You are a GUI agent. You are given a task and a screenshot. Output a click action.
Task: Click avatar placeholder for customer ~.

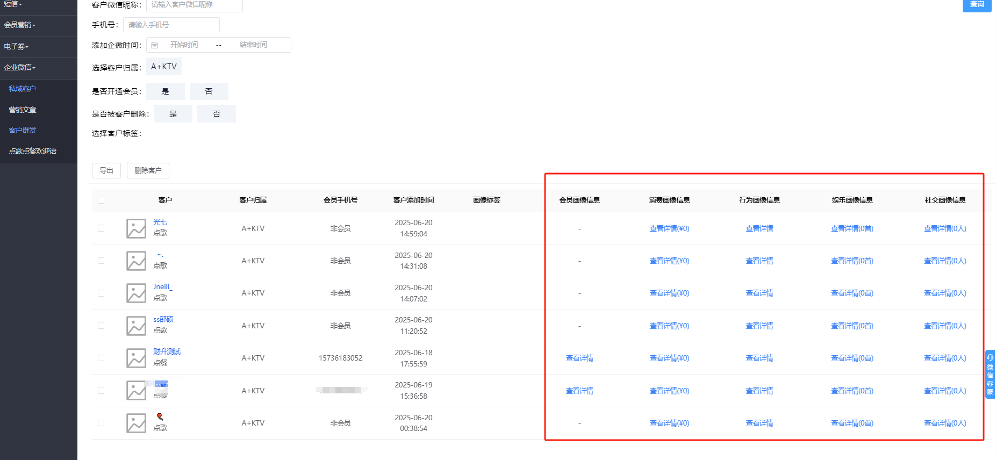(x=136, y=261)
